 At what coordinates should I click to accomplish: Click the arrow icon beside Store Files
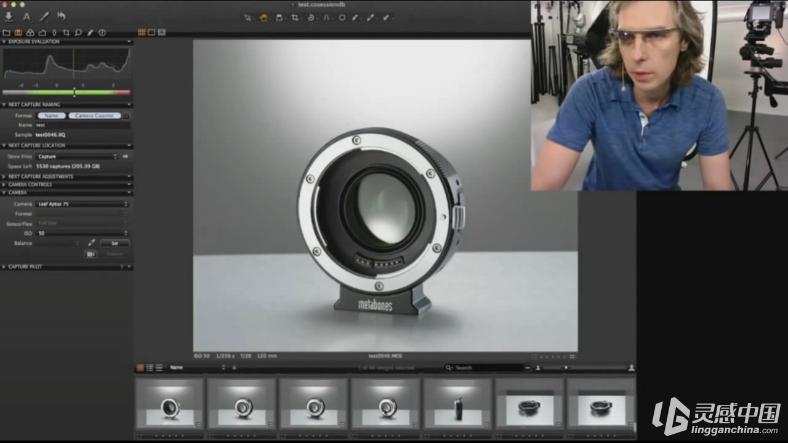coord(126,156)
